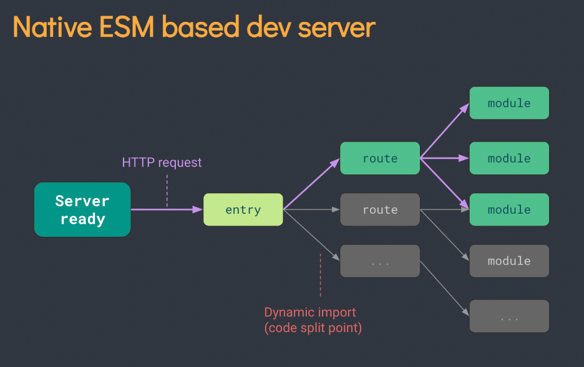The width and height of the screenshot is (584, 367).
Task: Click the topmost green 'module' box
Action: 509,103
